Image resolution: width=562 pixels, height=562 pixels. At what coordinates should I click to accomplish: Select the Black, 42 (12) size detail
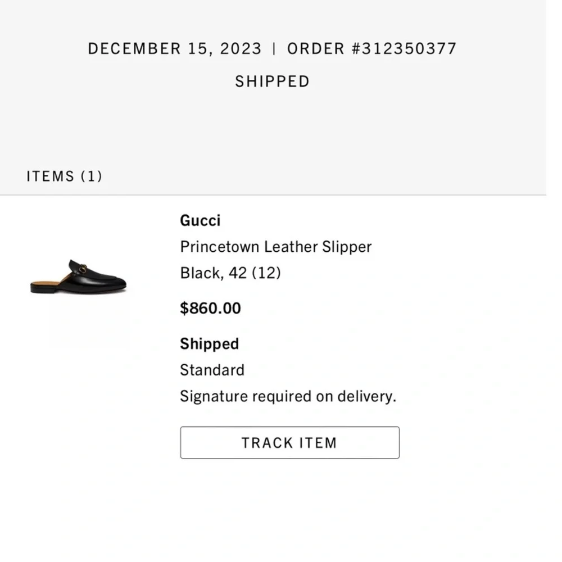[230, 273]
